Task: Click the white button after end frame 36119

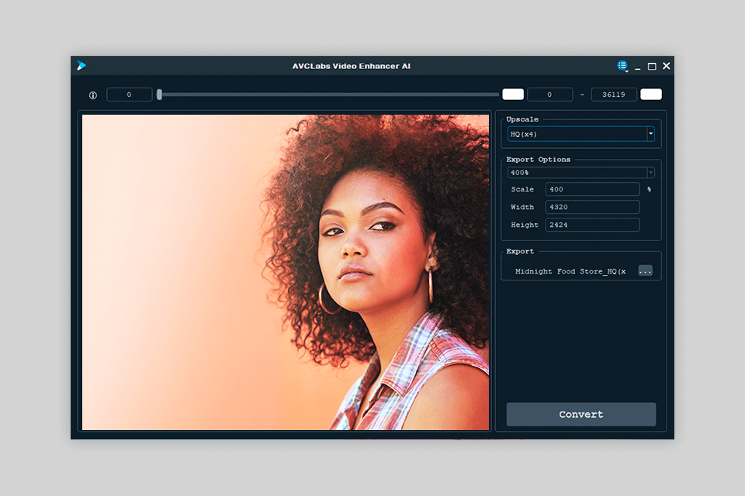Action: click(651, 95)
